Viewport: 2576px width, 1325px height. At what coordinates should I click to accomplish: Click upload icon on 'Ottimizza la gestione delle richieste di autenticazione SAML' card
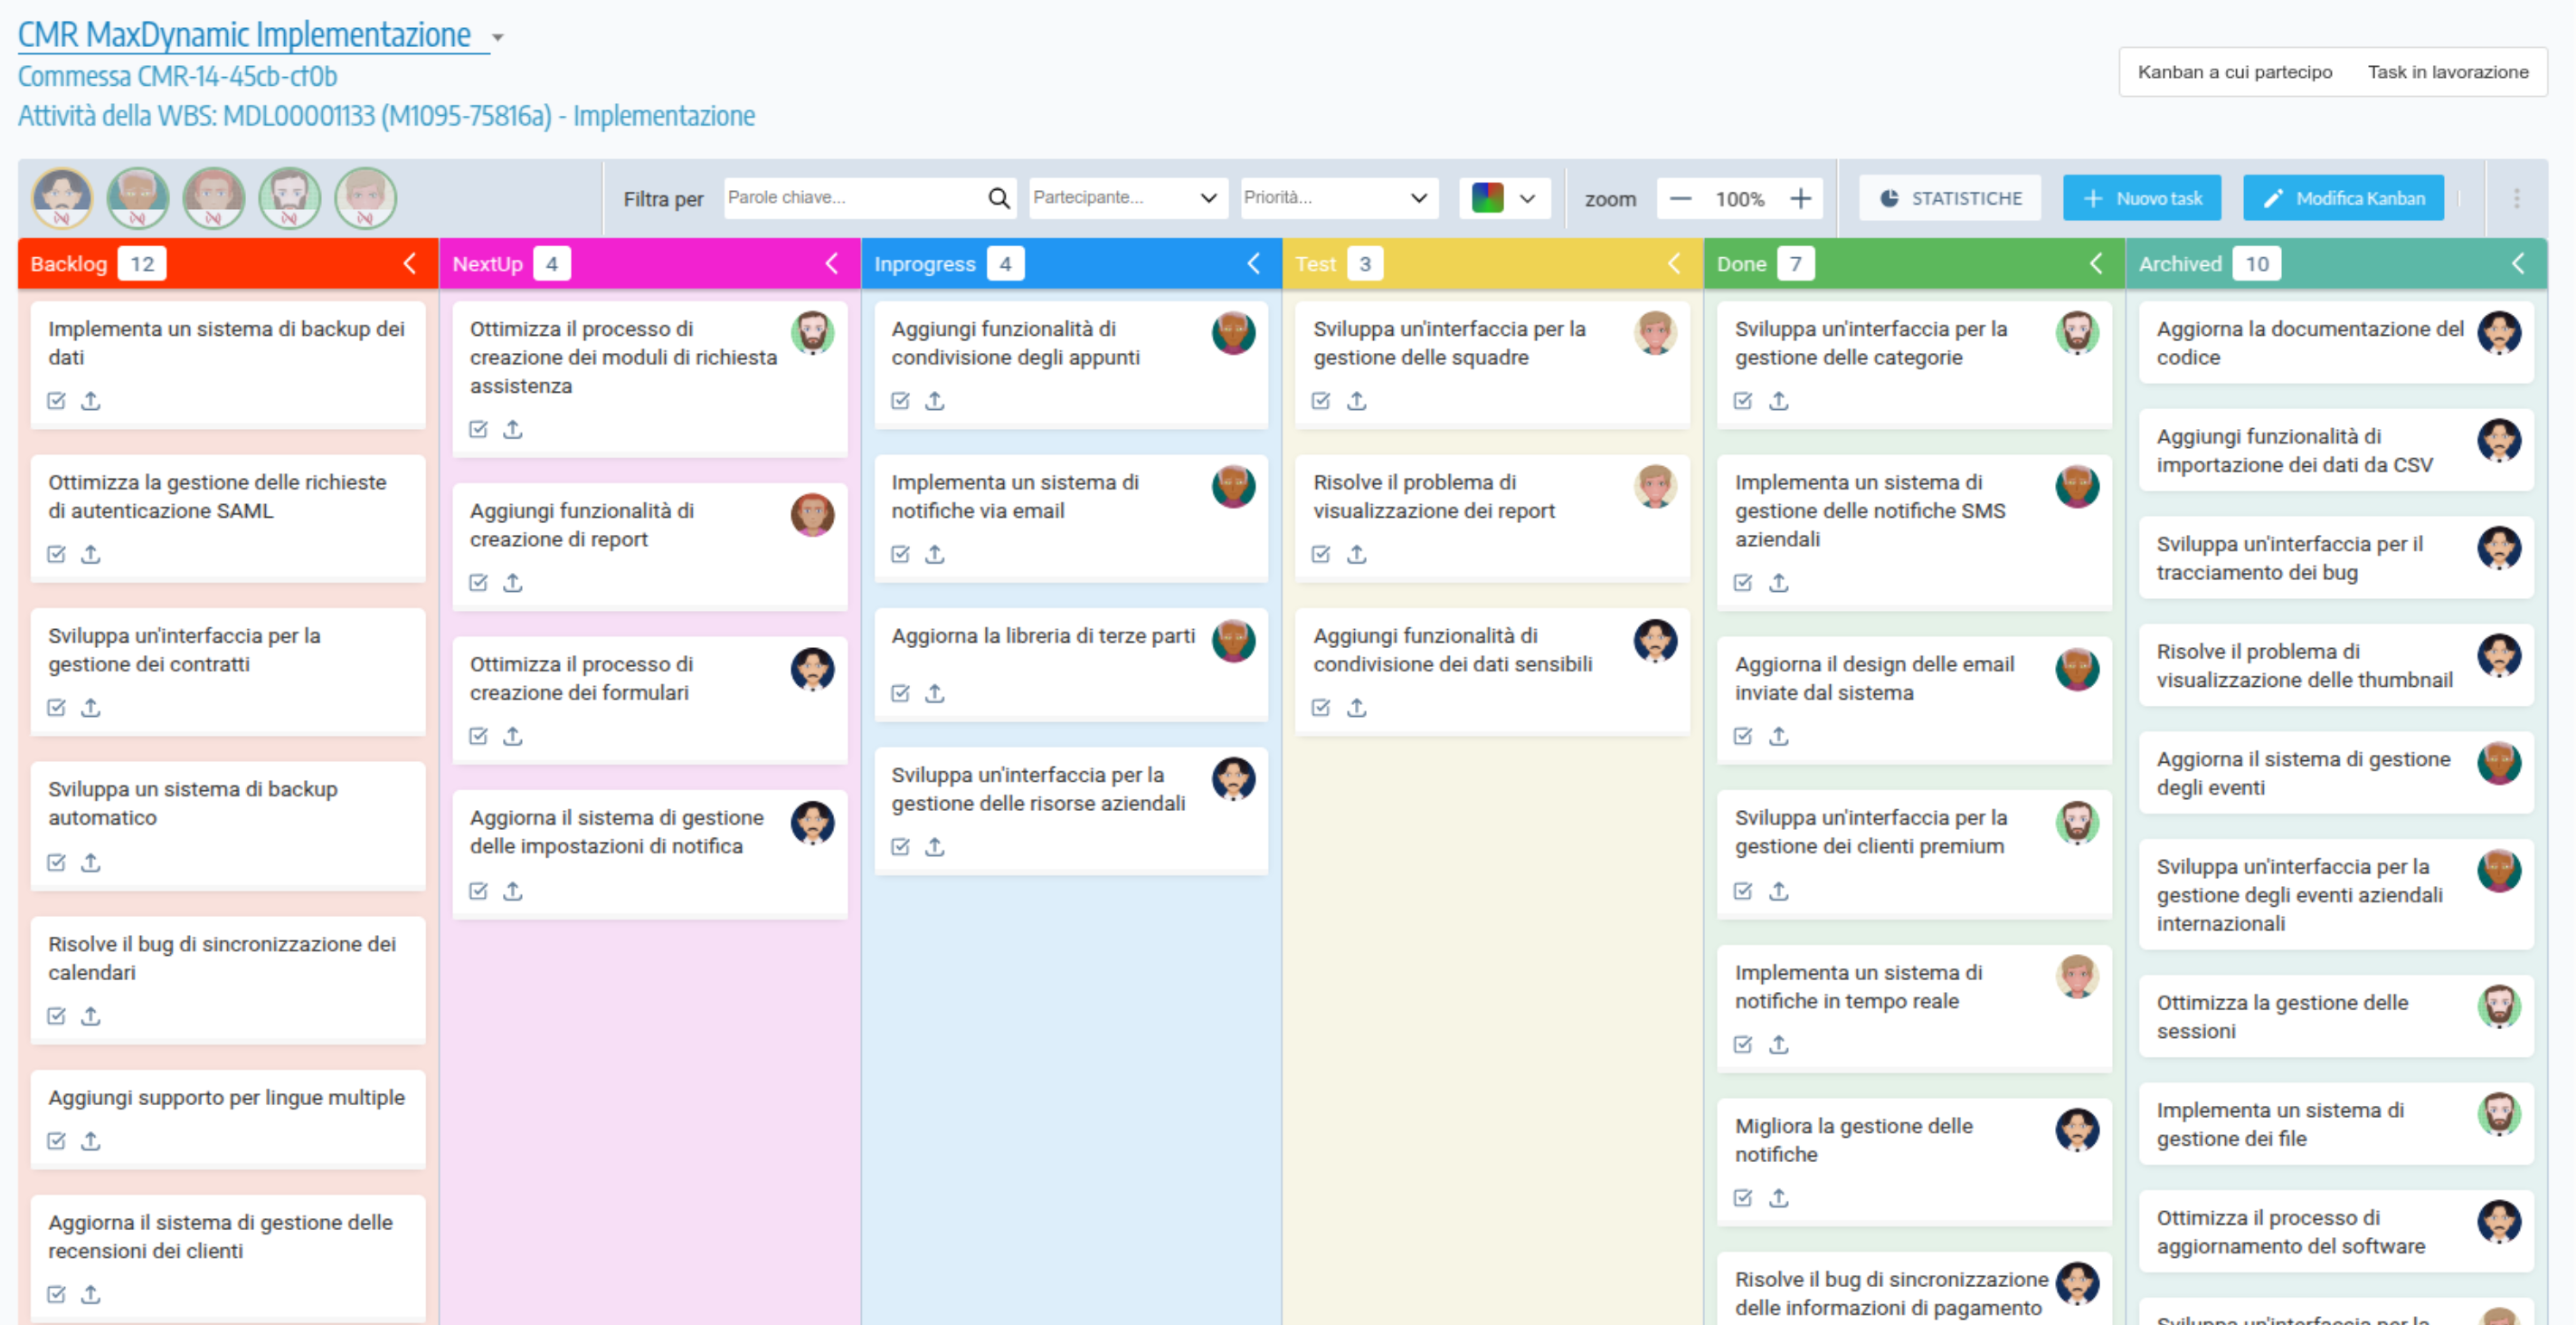(x=91, y=553)
